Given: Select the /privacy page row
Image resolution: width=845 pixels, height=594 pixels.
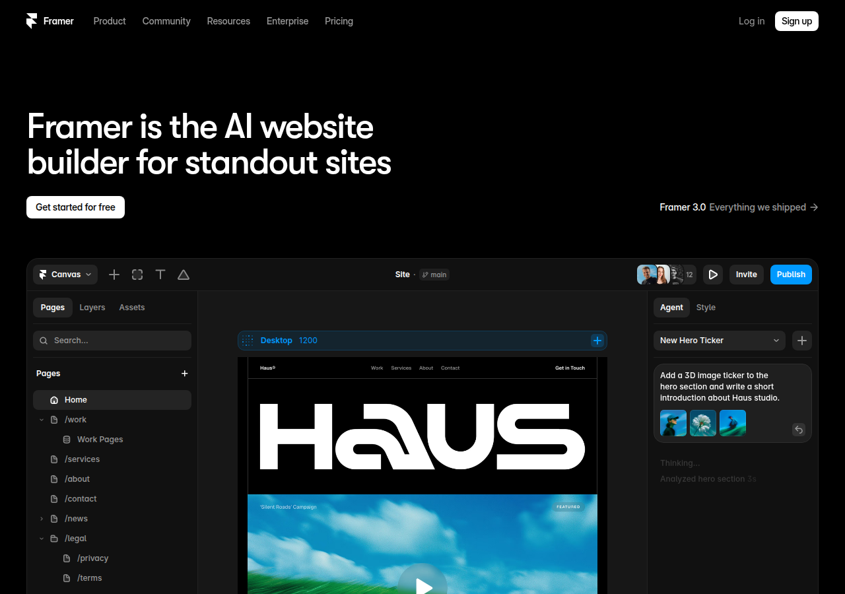Looking at the screenshot, I should click(x=112, y=558).
